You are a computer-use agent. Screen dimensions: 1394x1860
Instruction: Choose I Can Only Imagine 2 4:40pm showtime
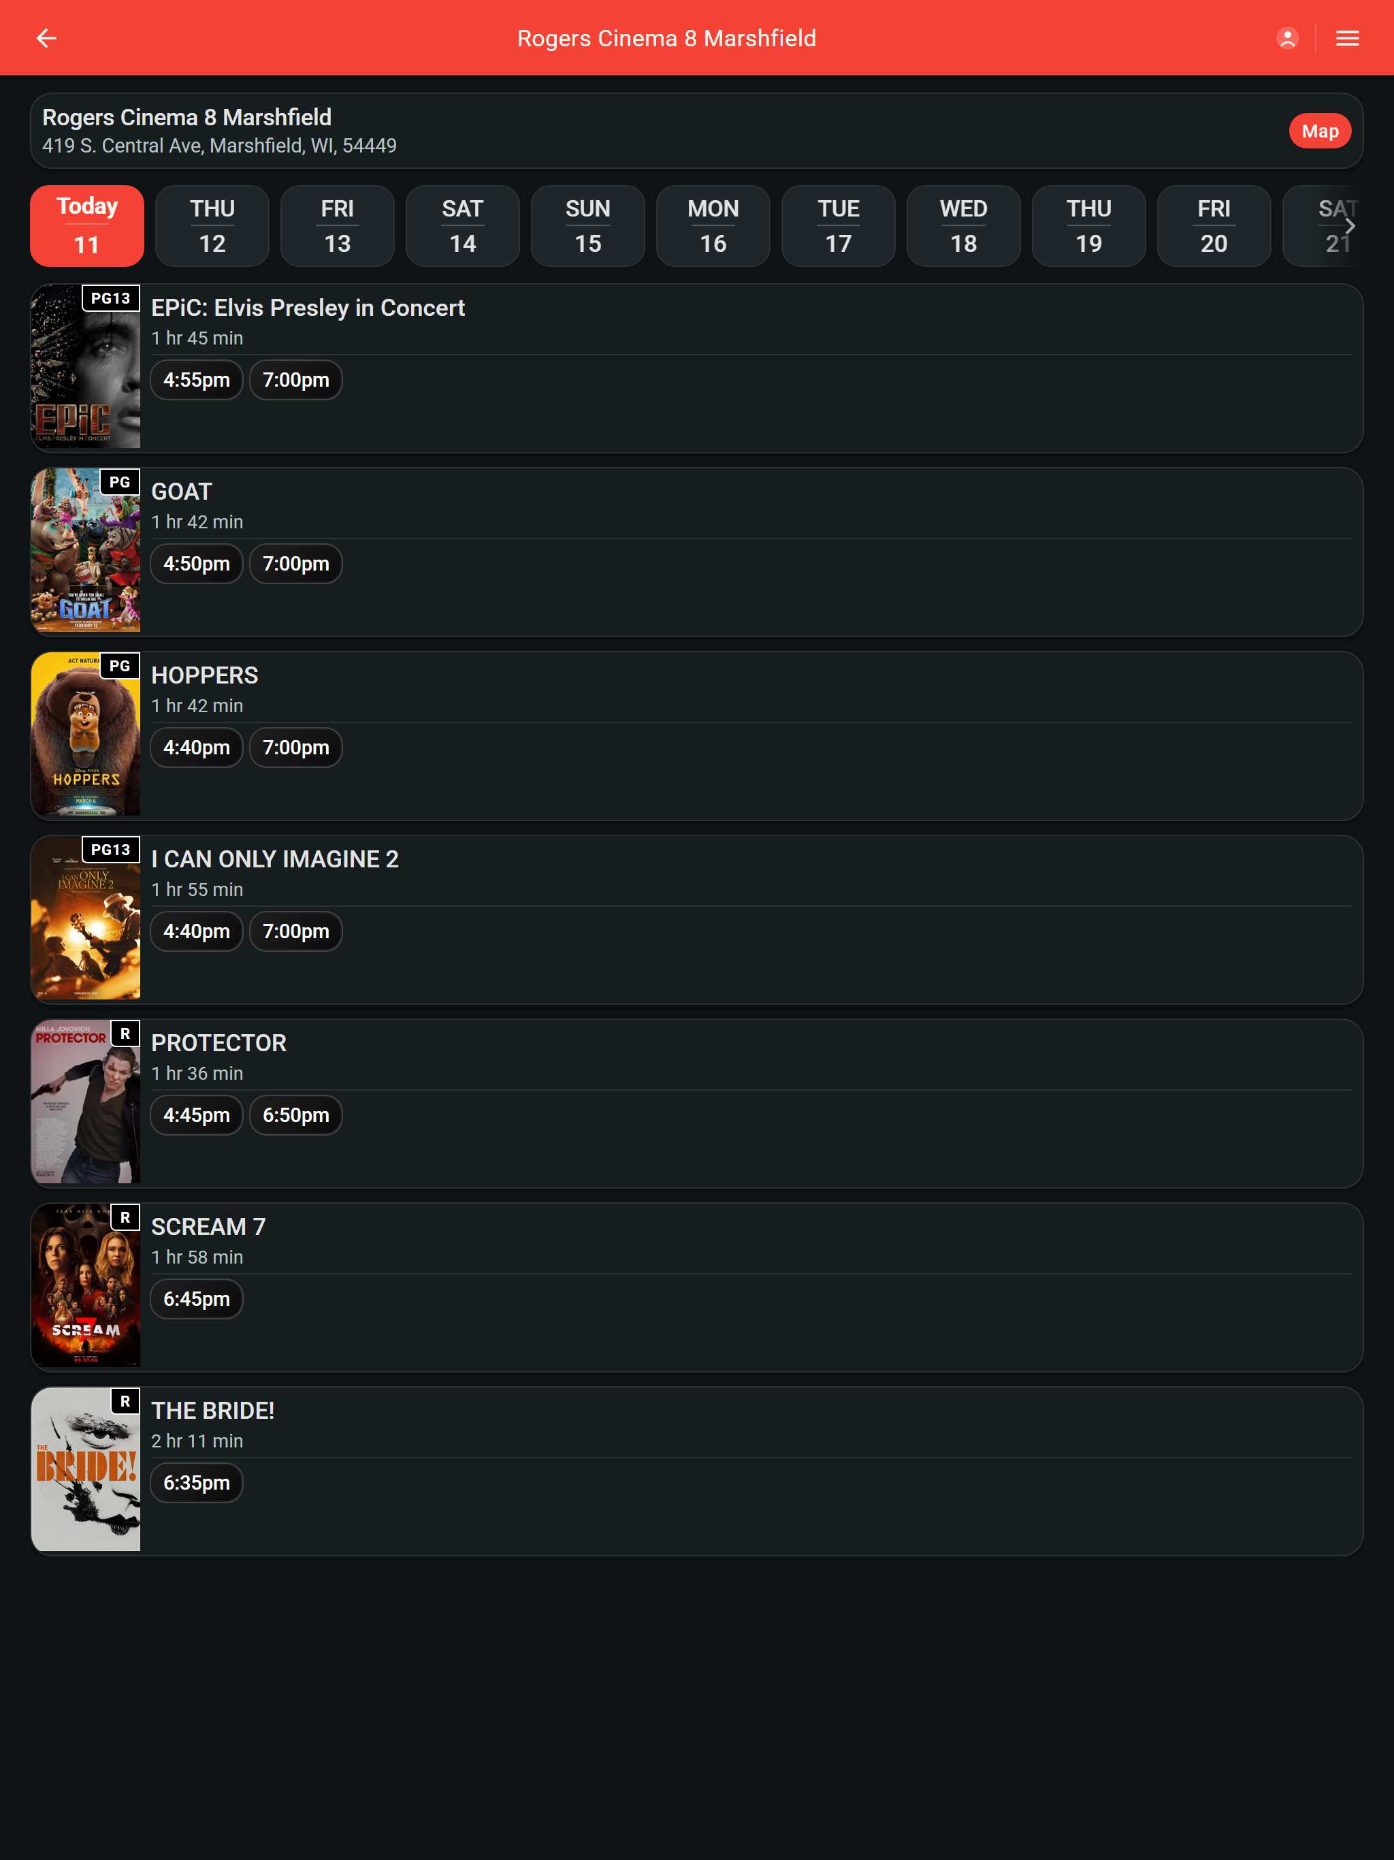197,931
